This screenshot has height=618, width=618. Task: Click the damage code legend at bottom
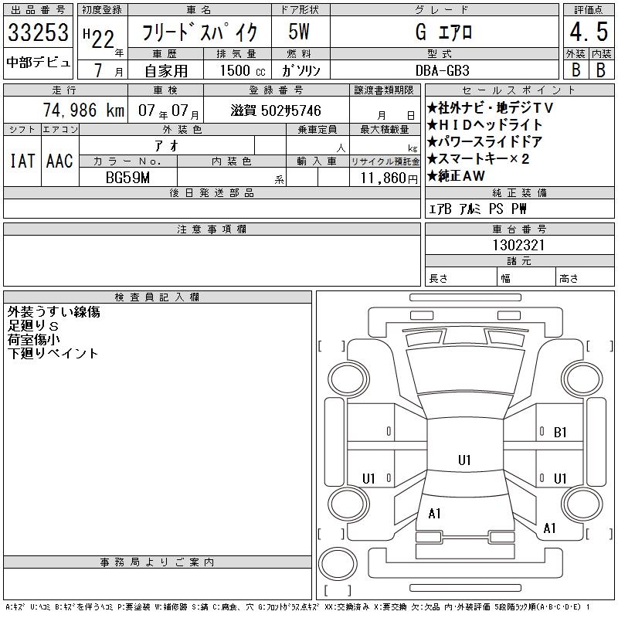tap(297, 607)
